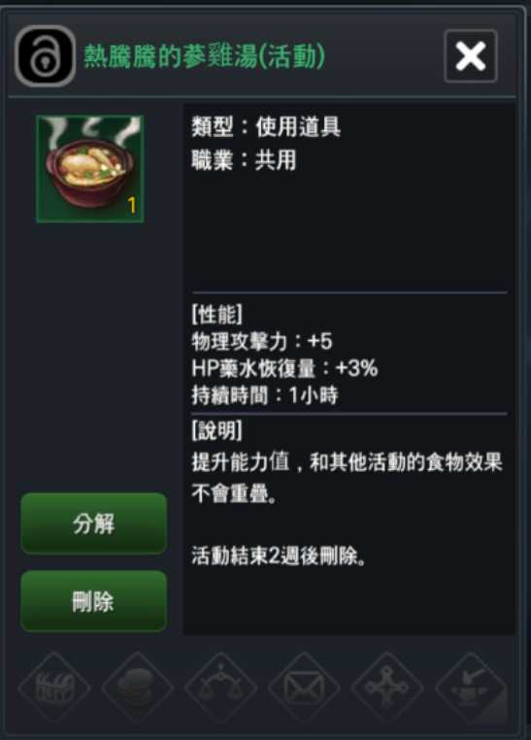Select the [性能] section header

216,315
